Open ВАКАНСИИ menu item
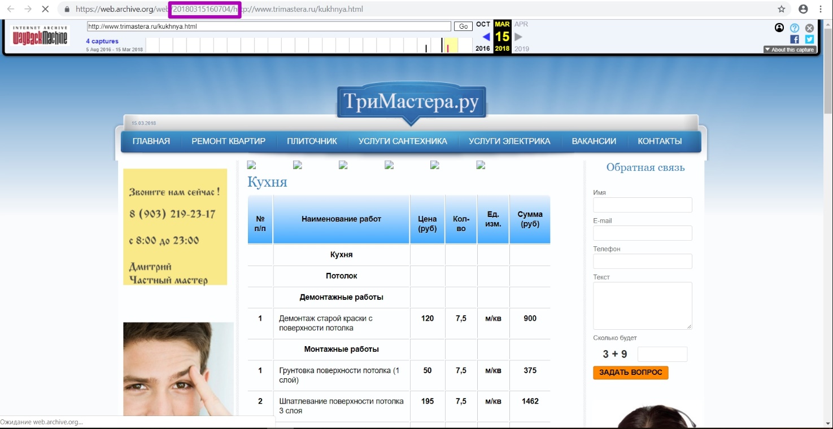This screenshot has width=833, height=429. (594, 141)
